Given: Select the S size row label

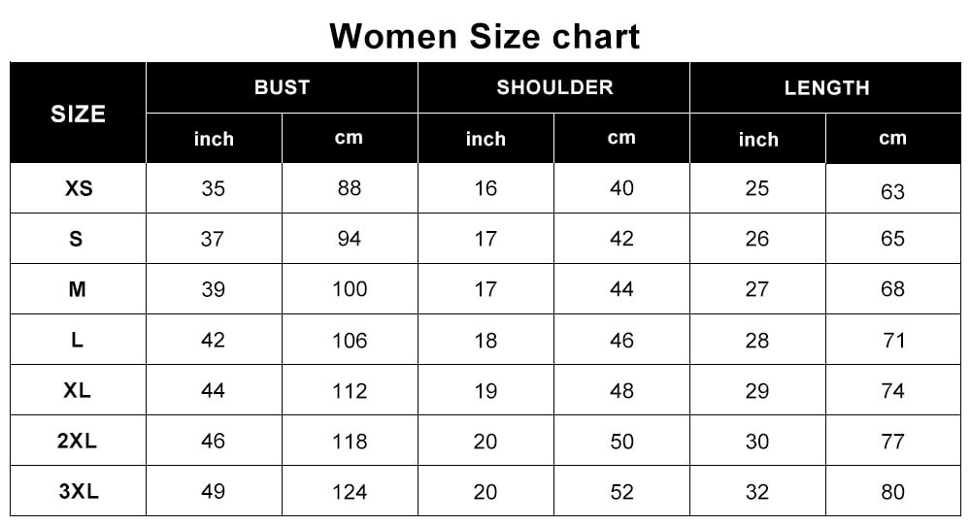Looking at the screenshot, I should point(78,239).
